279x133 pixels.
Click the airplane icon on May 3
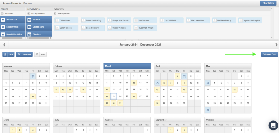click(208, 83)
